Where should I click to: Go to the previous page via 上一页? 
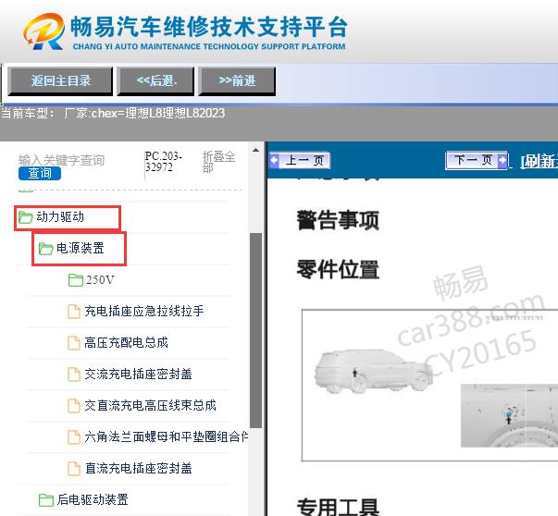(x=300, y=160)
